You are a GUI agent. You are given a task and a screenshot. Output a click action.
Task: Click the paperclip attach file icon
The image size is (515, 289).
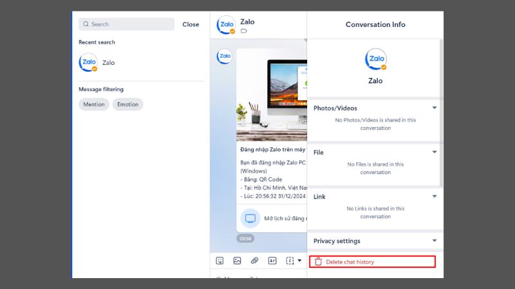[254, 261]
